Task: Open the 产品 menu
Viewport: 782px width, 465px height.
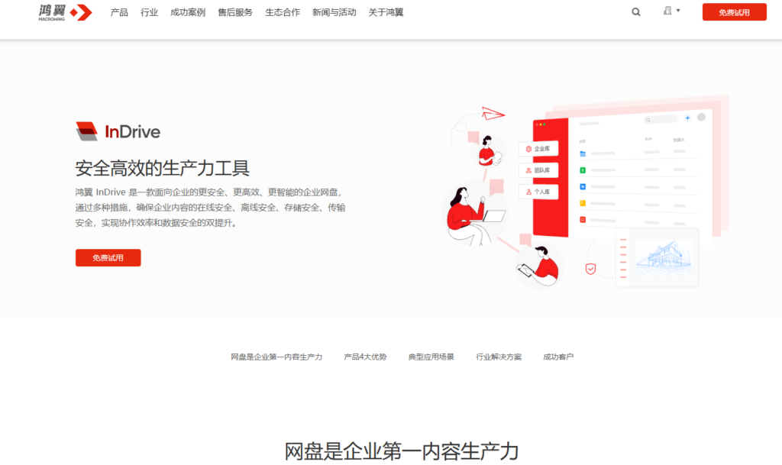Action: tap(118, 12)
